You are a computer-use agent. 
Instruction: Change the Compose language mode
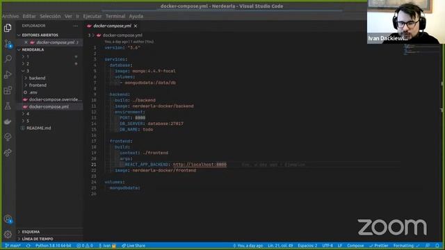(355, 246)
